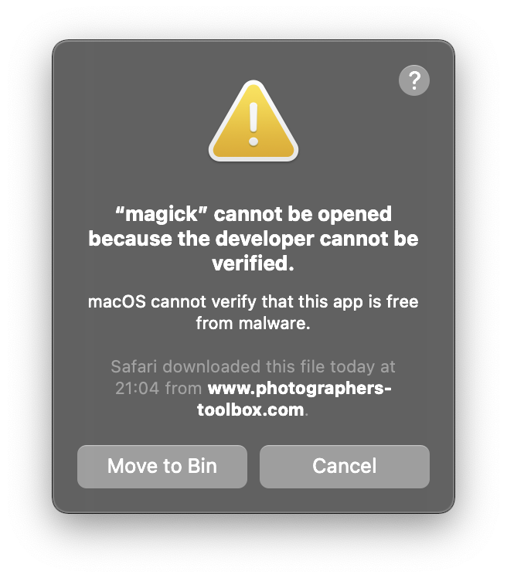Click the 21:04 download time
The image size is (507, 578).
pyautogui.click(x=137, y=389)
